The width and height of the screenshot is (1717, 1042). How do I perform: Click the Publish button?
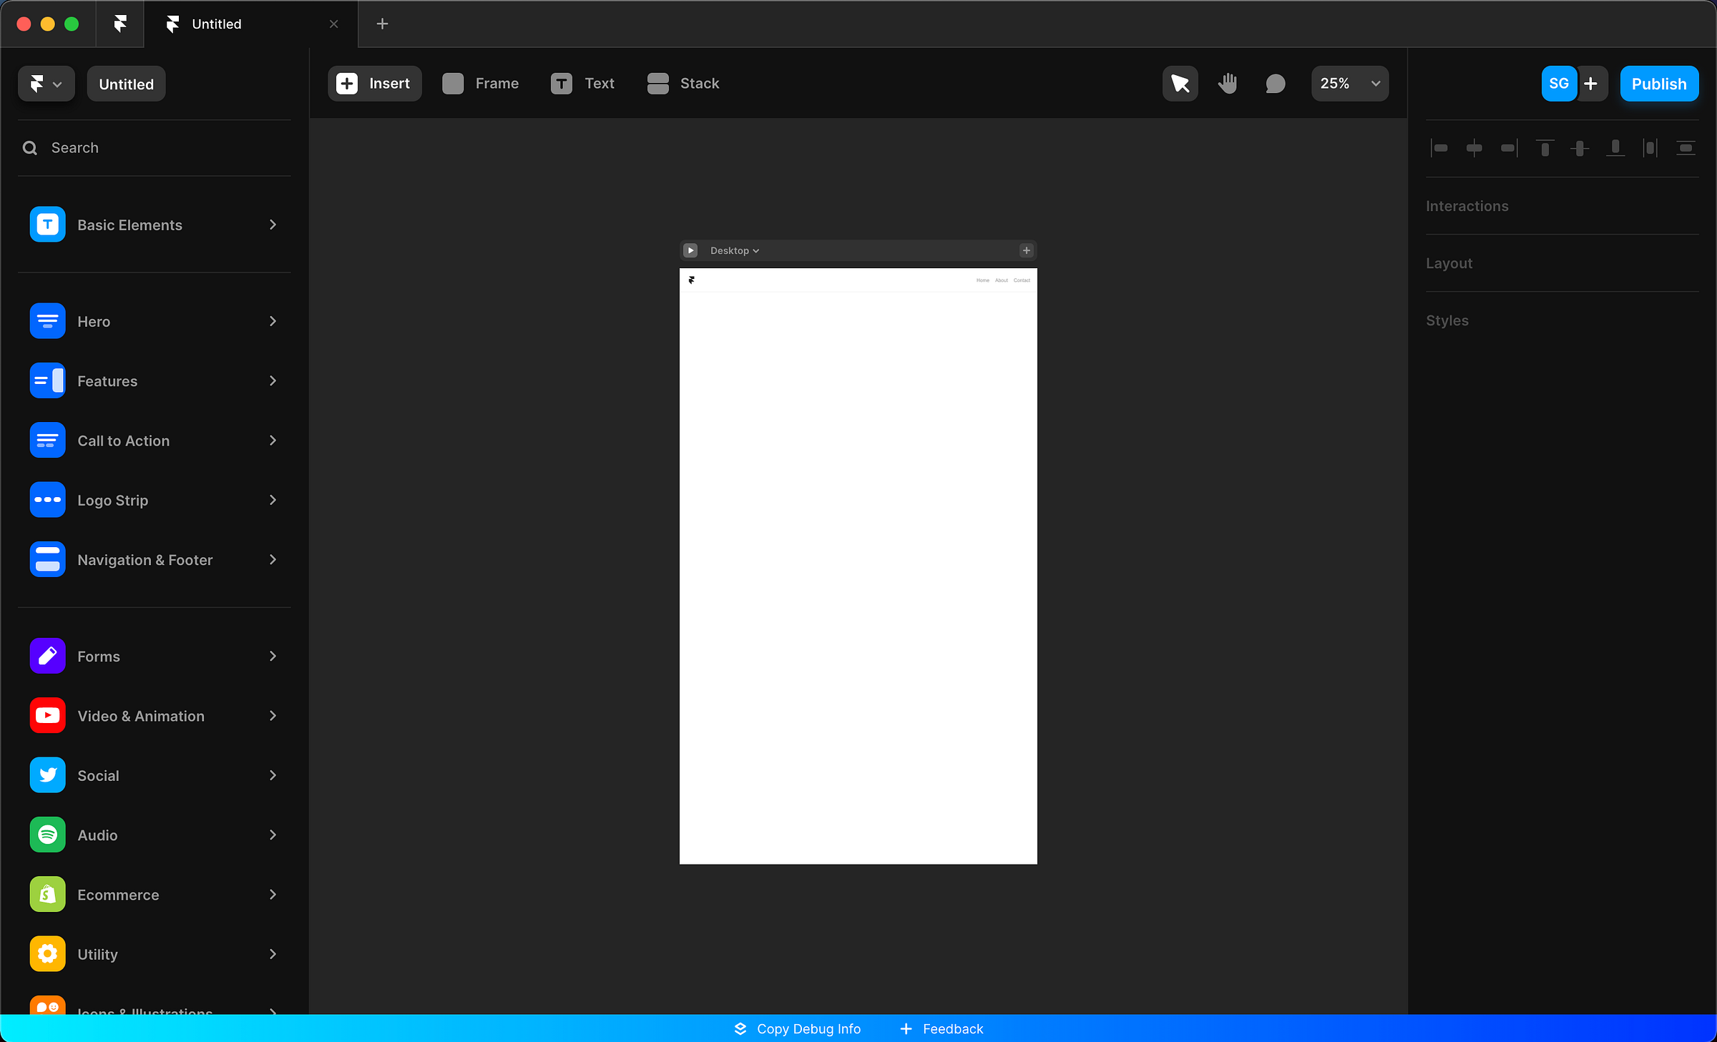click(x=1658, y=84)
